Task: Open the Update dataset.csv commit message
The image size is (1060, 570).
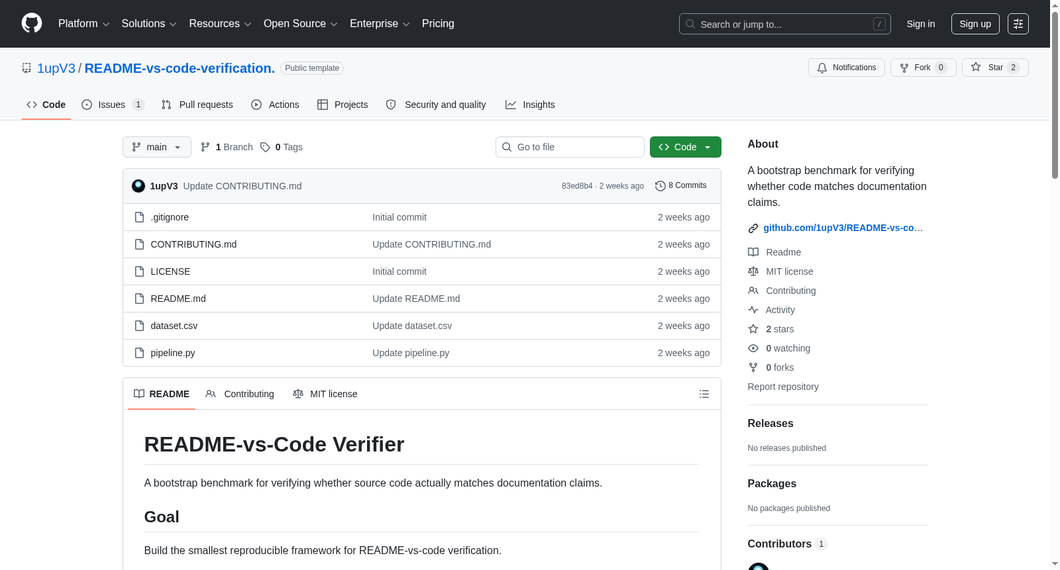Action: (x=412, y=326)
